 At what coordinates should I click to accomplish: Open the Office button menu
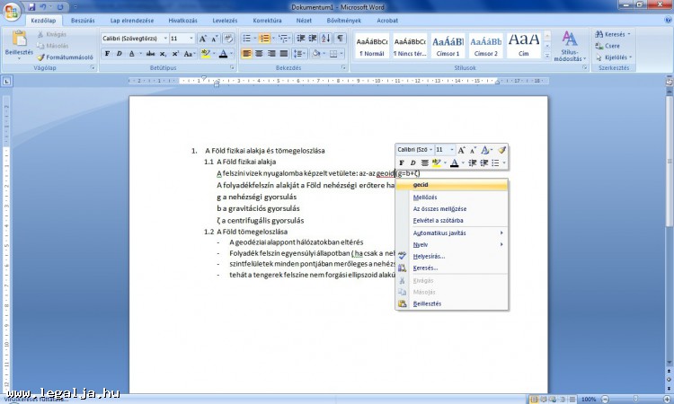tap(10, 8)
